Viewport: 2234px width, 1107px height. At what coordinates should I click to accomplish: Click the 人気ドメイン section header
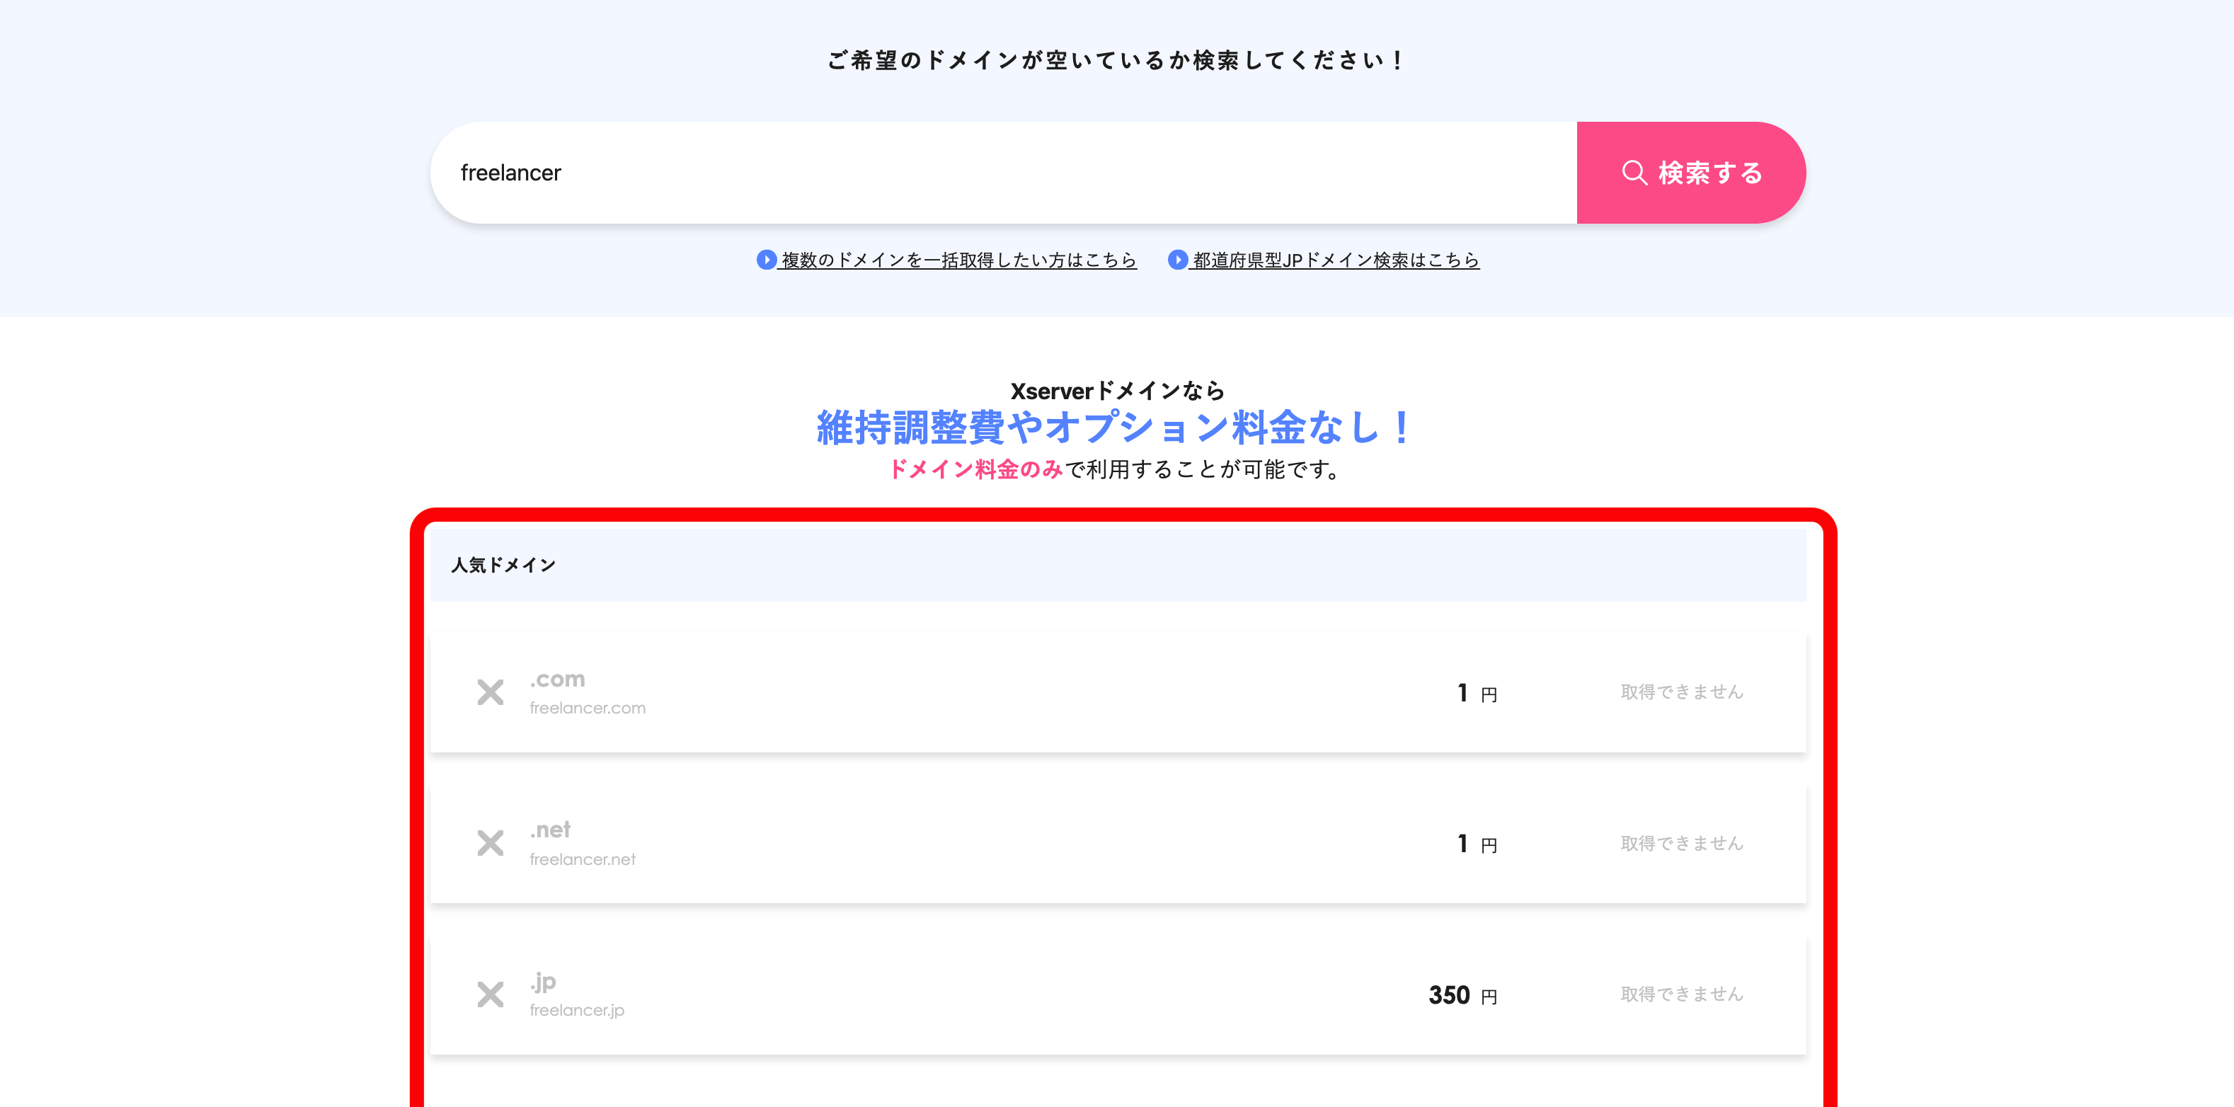point(1118,566)
